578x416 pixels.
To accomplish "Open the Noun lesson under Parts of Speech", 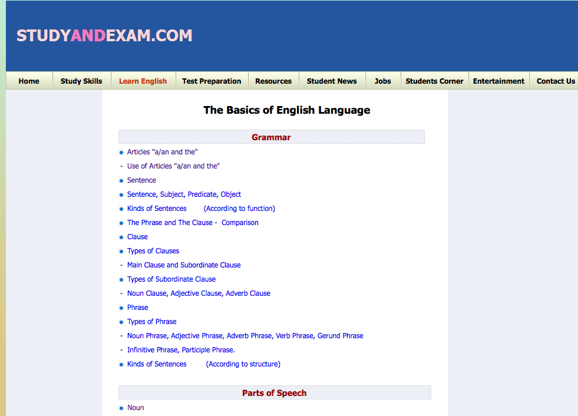I will tap(136, 407).
